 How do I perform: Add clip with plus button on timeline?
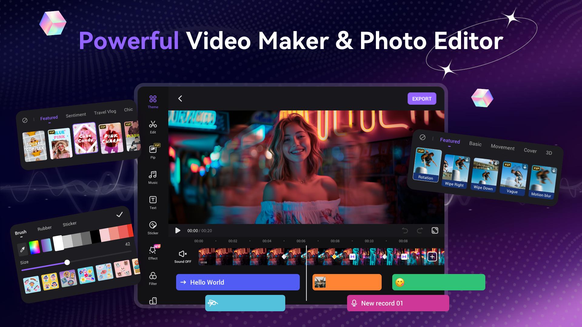(x=432, y=257)
